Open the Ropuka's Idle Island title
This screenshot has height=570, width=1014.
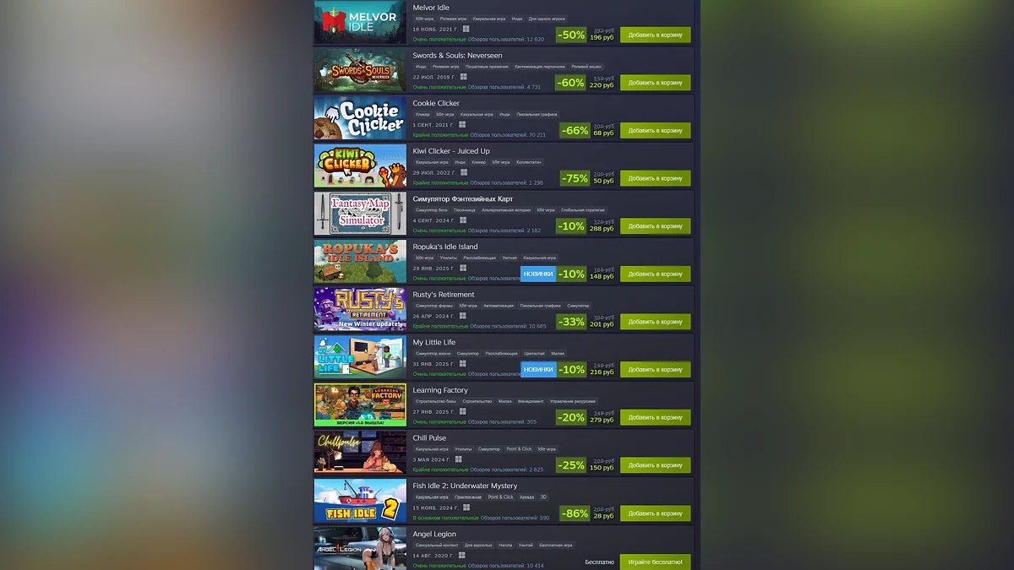pyautogui.click(x=445, y=247)
